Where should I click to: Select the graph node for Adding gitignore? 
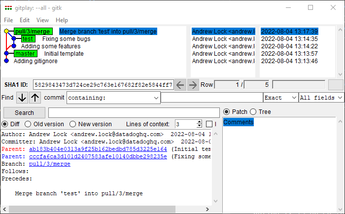(6, 61)
